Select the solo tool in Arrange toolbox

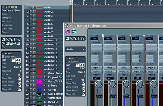point(7,43)
